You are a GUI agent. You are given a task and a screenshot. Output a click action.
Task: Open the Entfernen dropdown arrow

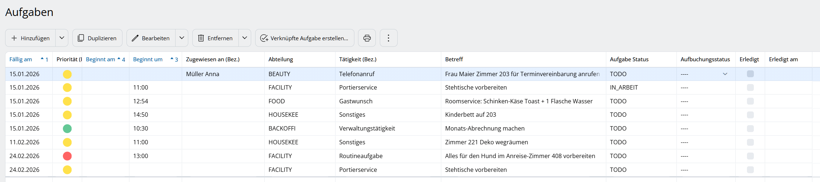click(245, 38)
